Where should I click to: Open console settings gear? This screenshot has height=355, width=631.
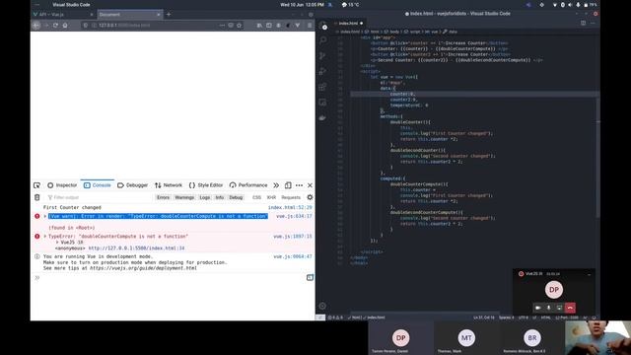310,197
